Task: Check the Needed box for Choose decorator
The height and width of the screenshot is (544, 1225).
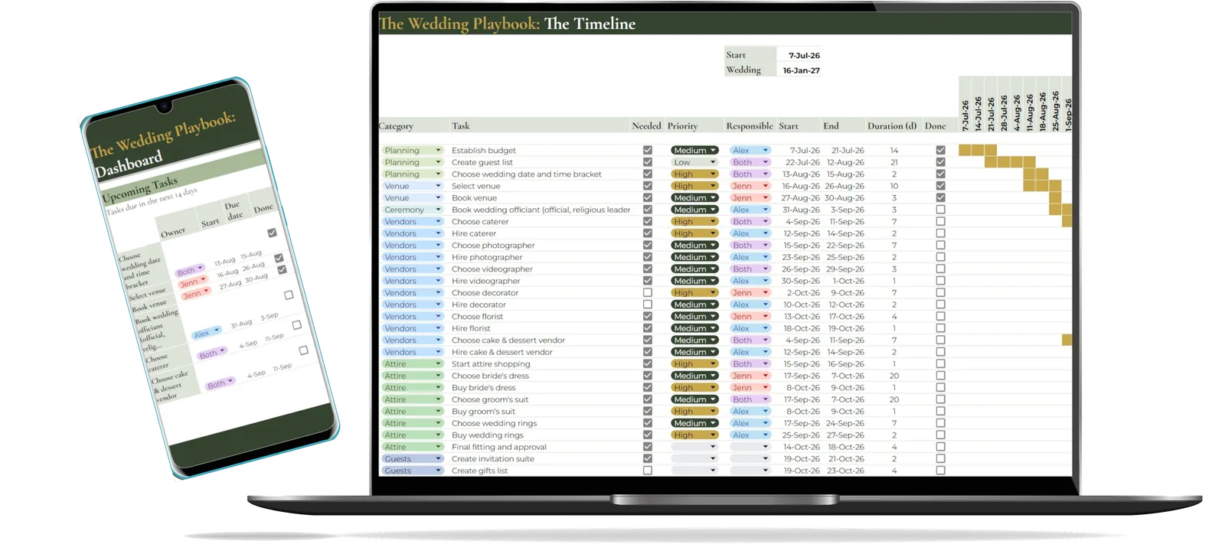Action: coord(648,293)
